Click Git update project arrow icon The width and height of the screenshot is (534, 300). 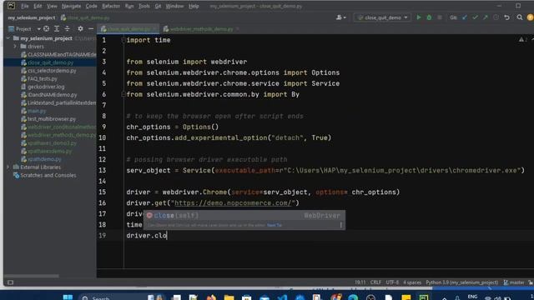[465, 17]
